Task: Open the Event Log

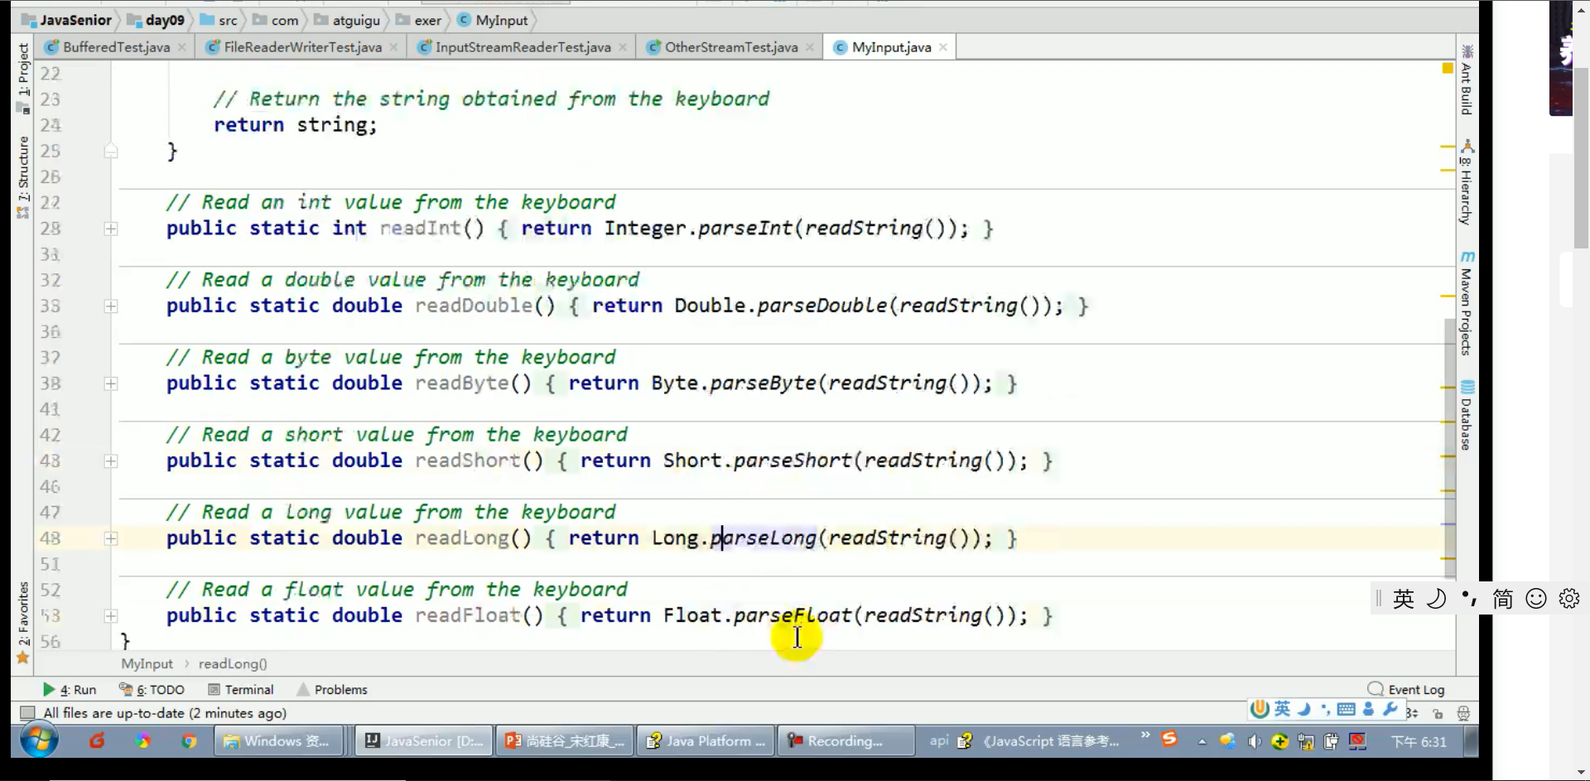Action: (x=1406, y=689)
